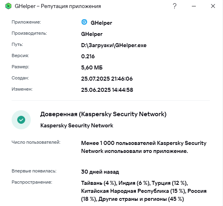Click the manufacturer value GHelper
The image size is (223, 206).
click(x=92, y=34)
